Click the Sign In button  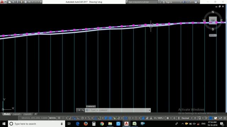168,2
